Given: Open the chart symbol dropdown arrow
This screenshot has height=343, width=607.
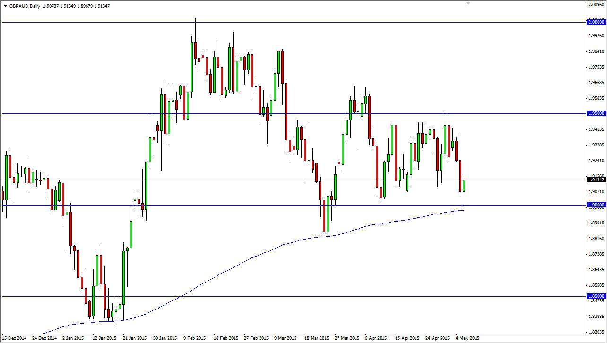Looking at the screenshot, I should (5, 6).
